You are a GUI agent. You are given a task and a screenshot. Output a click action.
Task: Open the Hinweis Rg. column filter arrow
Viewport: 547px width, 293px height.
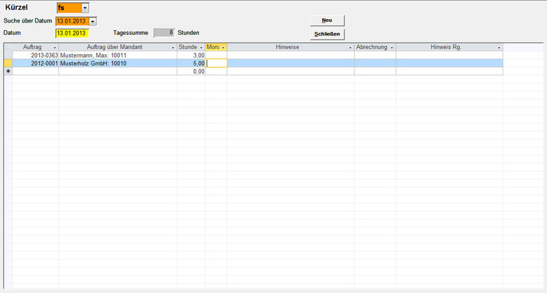coord(499,47)
